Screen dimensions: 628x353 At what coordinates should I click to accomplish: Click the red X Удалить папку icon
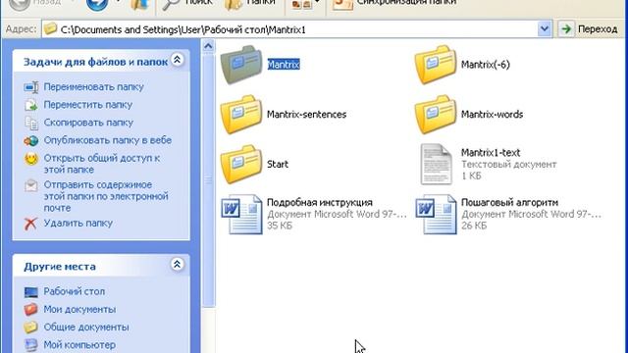point(30,224)
